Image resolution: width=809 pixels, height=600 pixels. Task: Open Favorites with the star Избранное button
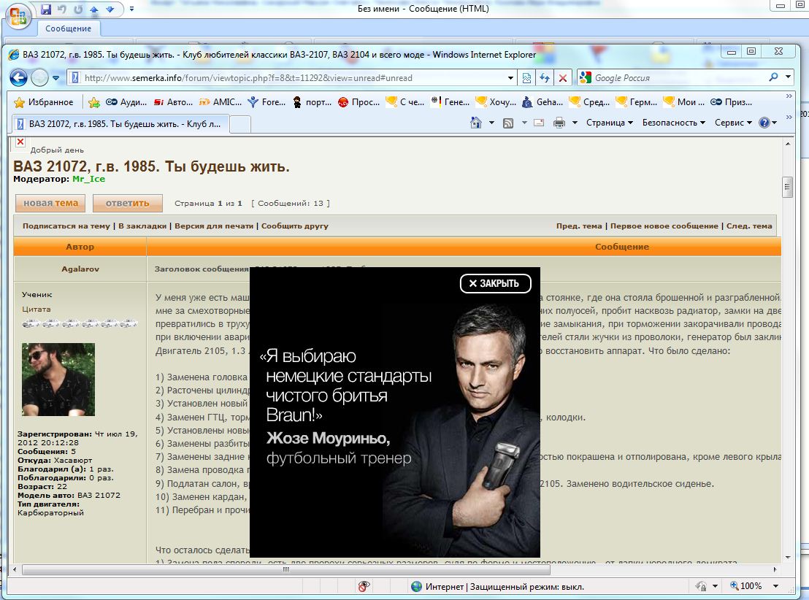44,102
